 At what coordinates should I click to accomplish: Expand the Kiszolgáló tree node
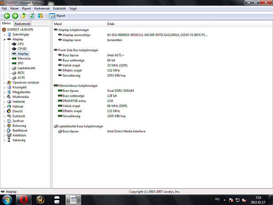coord(4,88)
